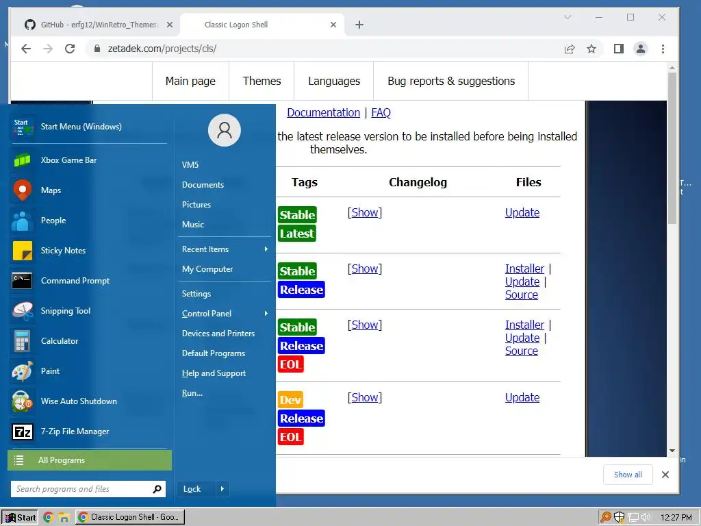Open the People app
The height and width of the screenshot is (526, 701).
(88, 221)
